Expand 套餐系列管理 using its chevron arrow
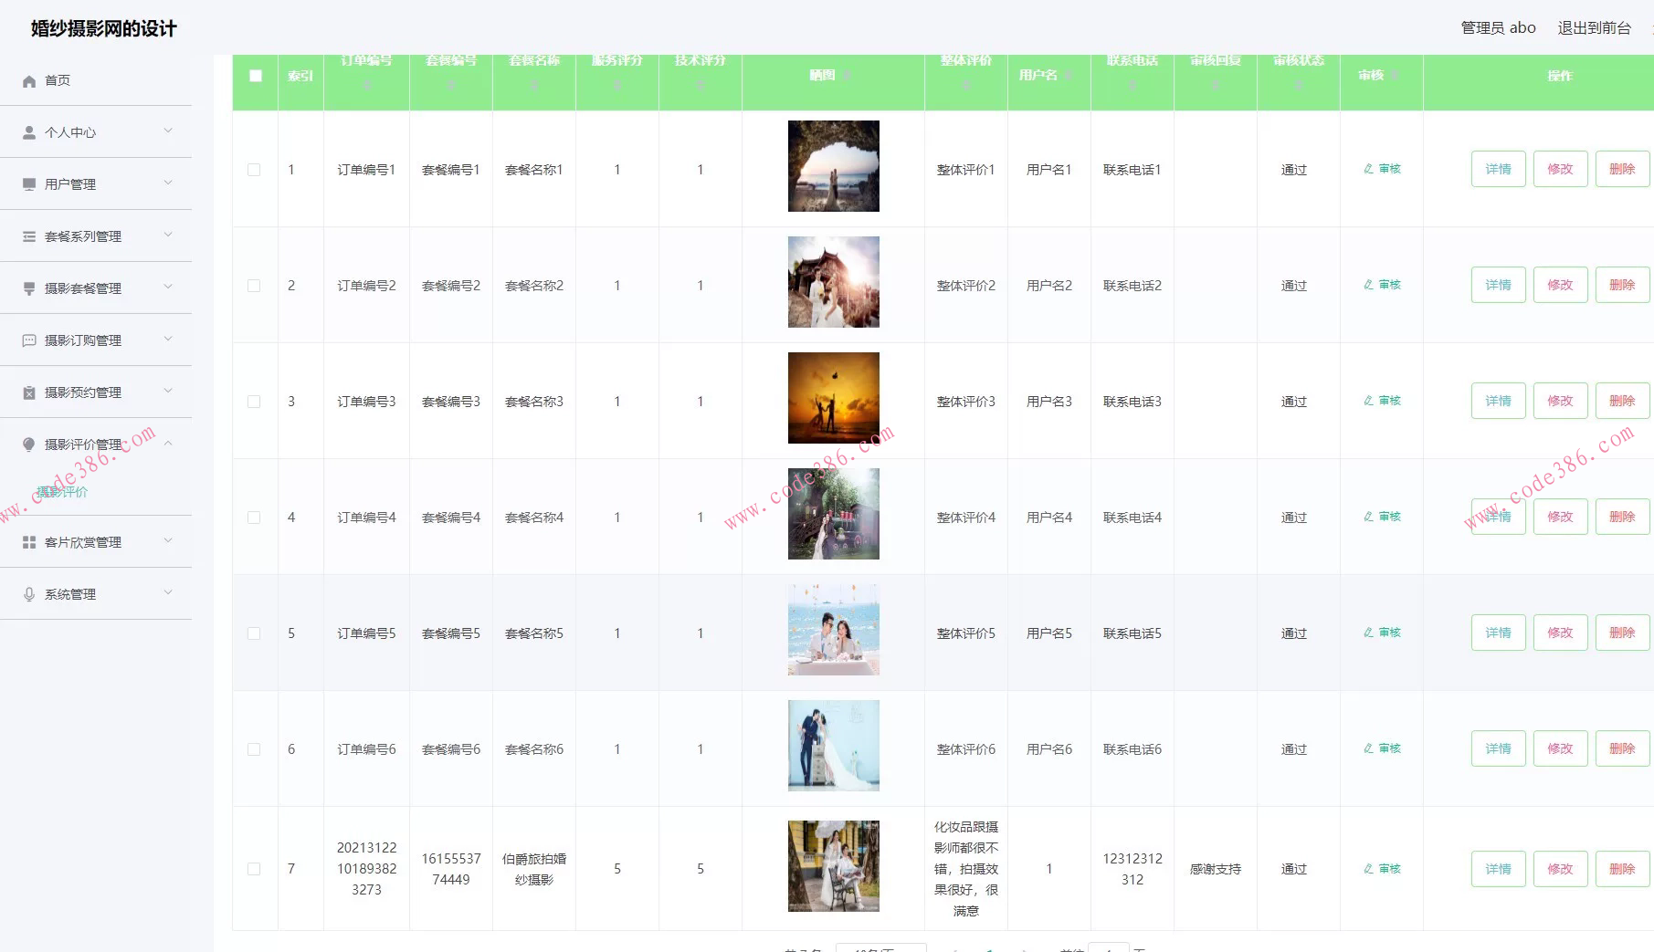Viewport: 1654px width, 952px height. pyautogui.click(x=168, y=235)
